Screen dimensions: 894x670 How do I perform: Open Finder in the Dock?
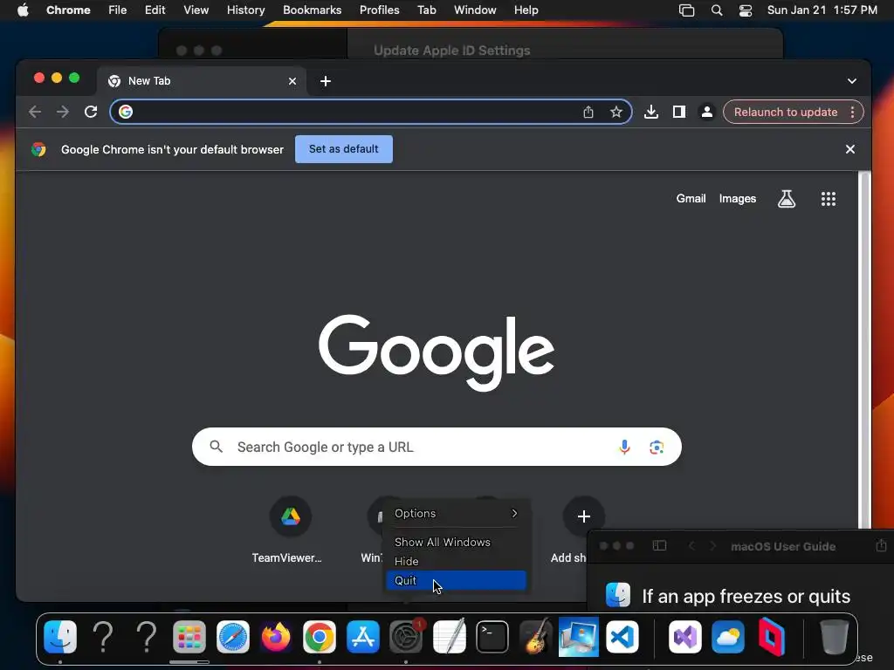(60, 636)
